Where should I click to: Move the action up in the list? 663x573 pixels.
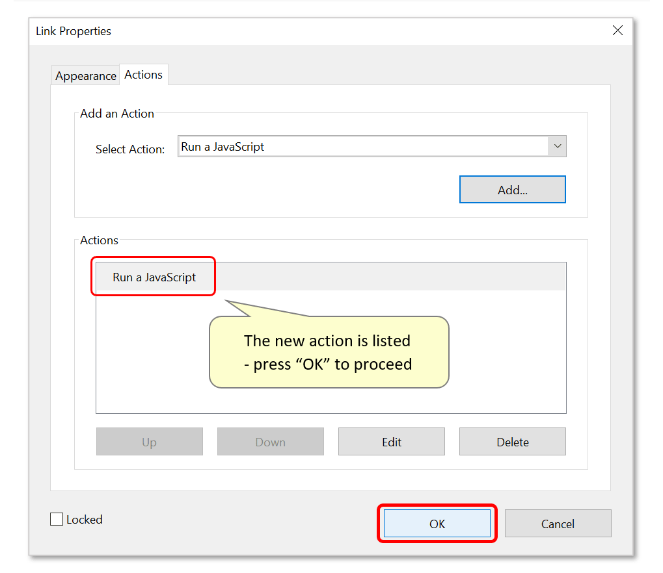(x=149, y=441)
